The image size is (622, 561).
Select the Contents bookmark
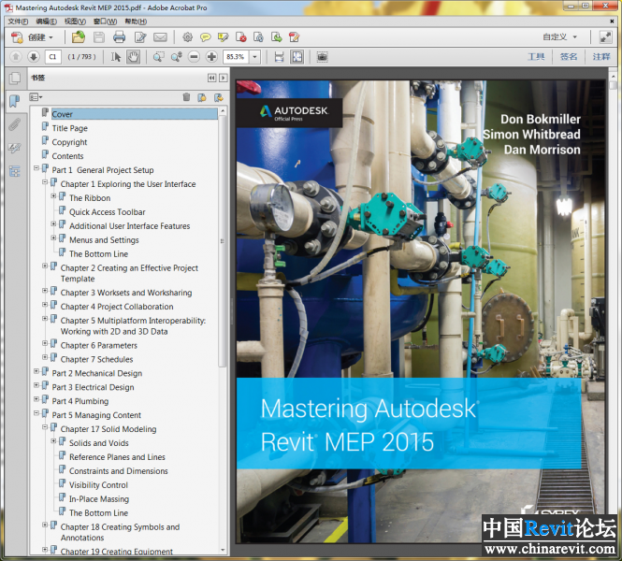point(67,156)
